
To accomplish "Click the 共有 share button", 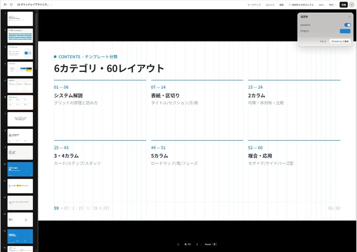I will pyautogui.click(x=343, y=5).
